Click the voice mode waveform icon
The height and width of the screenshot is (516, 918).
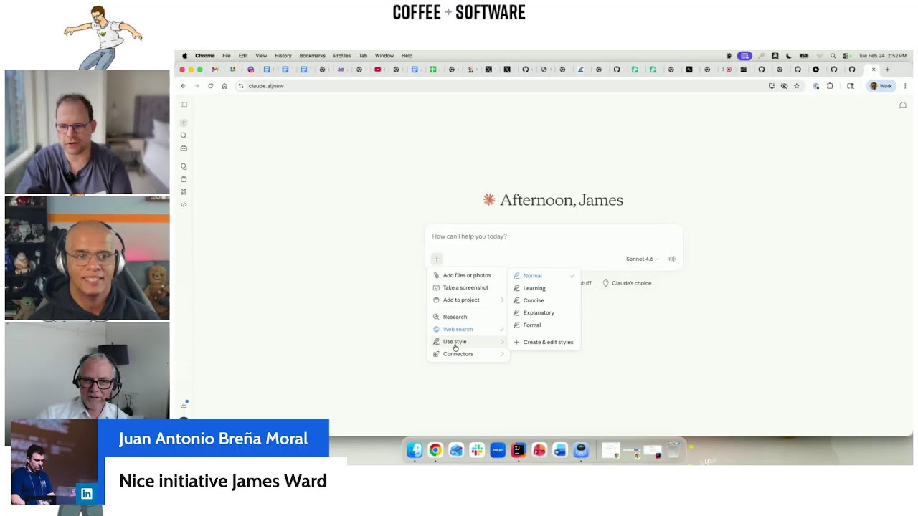tap(671, 259)
